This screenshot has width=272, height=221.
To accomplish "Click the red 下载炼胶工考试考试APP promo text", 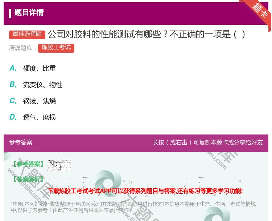I will pyautogui.click(x=145, y=191).
